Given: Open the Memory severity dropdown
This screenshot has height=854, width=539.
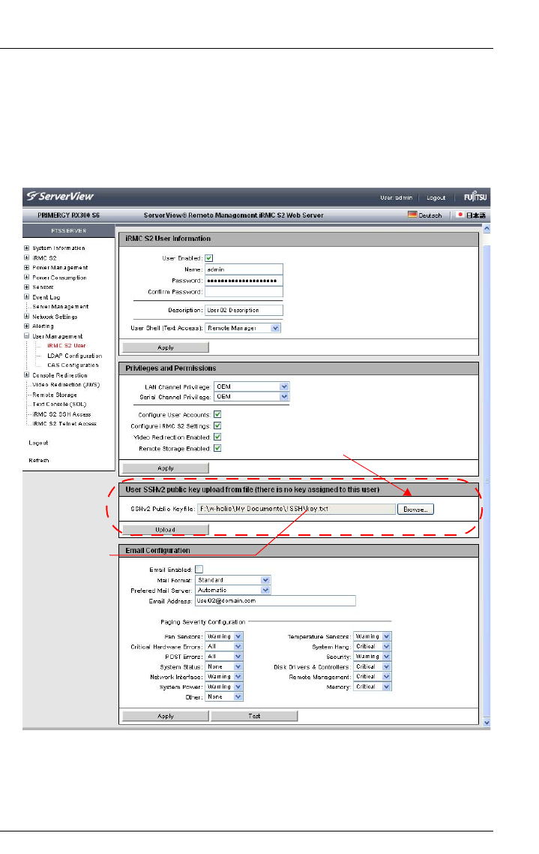Looking at the screenshot, I should (x=373, y=687).
